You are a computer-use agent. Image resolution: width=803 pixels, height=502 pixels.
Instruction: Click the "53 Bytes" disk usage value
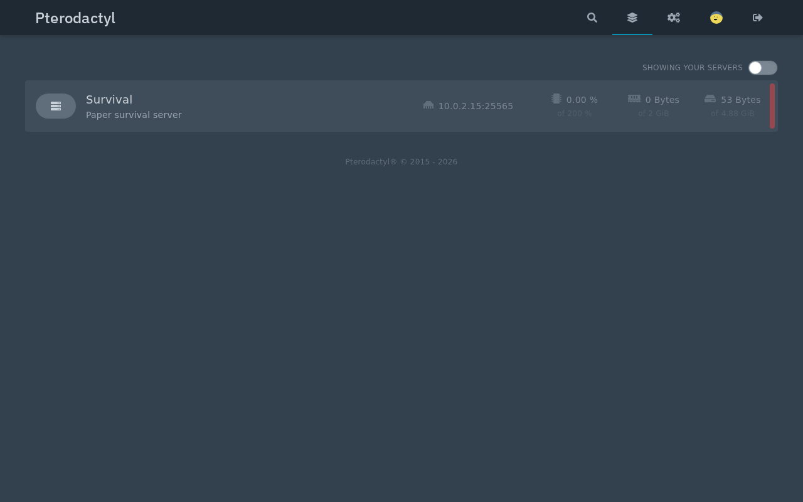tap(741, 100)
